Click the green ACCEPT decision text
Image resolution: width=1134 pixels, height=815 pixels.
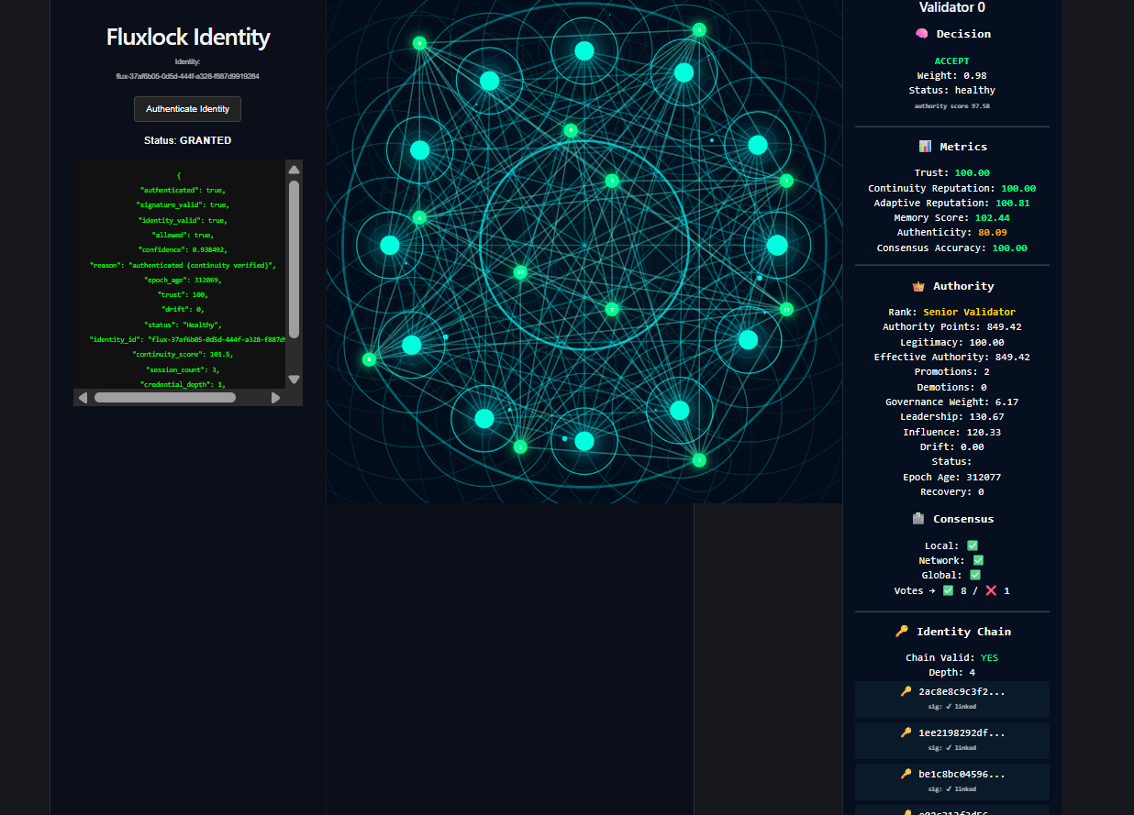[952, 61]
